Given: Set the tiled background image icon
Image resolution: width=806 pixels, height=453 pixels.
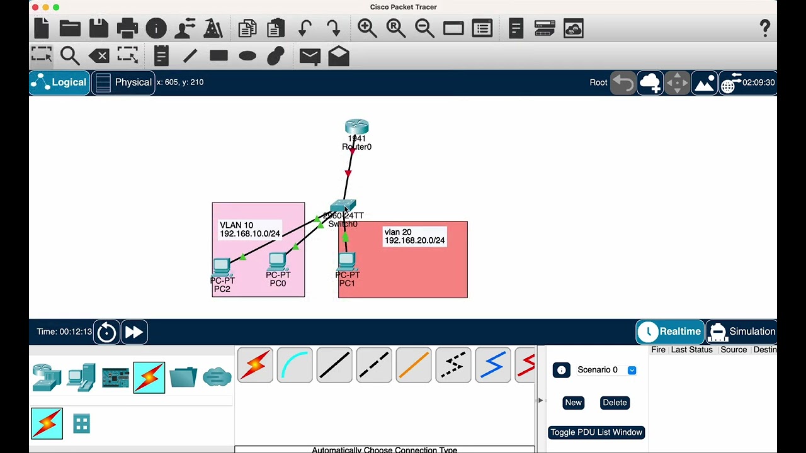Looking at the screenshot, I should [704, 82].
